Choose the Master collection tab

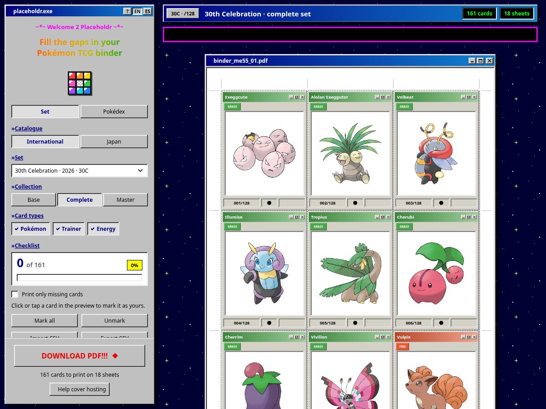pyautogui.click(x=126, y=200)
